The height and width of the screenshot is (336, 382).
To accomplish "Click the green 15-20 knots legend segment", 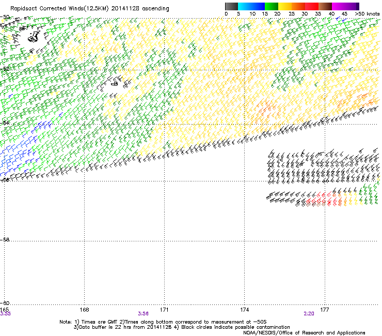I will 272,6.
